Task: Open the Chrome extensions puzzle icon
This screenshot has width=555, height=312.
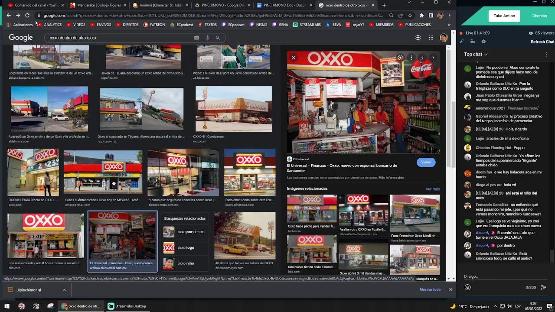Action: [421, 16]
